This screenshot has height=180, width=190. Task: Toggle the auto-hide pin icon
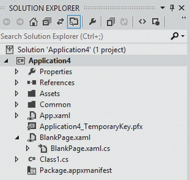[172, 8]
